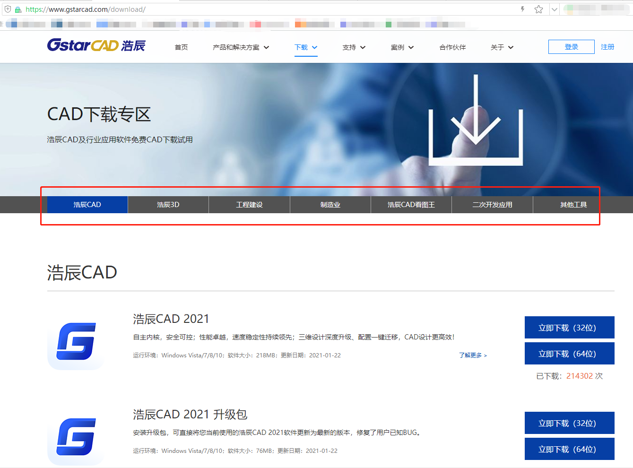Open the address bar dropdown arrow
Screen dimensions: 633x468
(x=555, y=9)
